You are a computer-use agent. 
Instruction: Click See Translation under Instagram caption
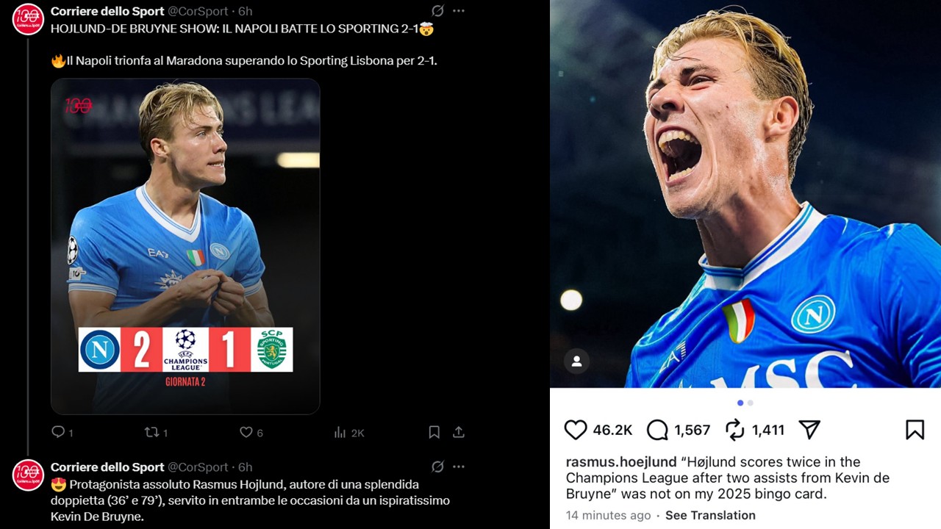(710, 515)
